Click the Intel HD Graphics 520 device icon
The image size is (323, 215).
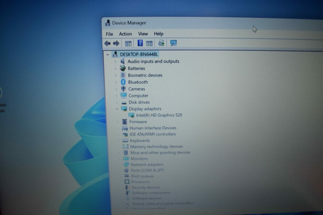coord(131,115)
